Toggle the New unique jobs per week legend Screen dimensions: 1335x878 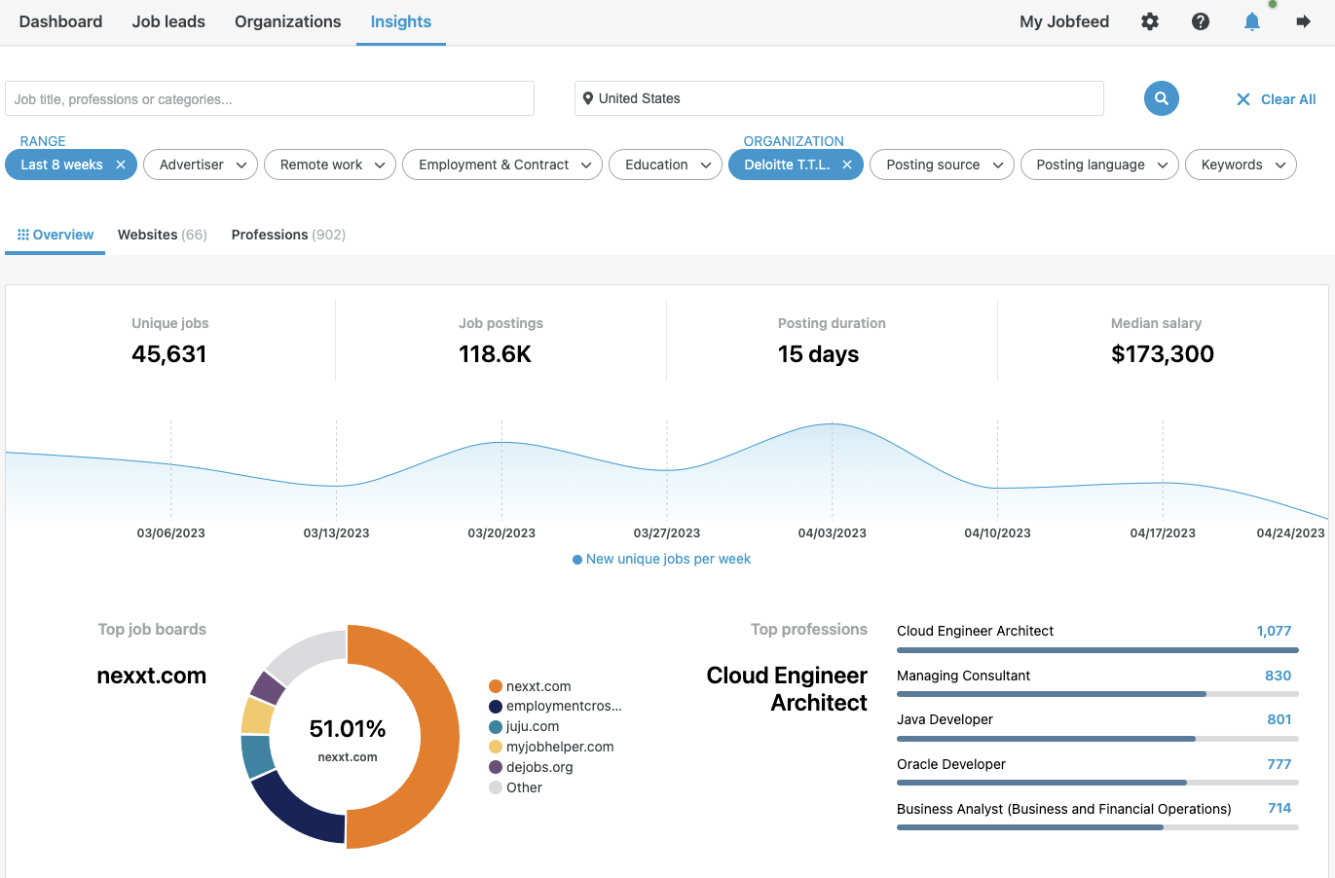point(661,559)
